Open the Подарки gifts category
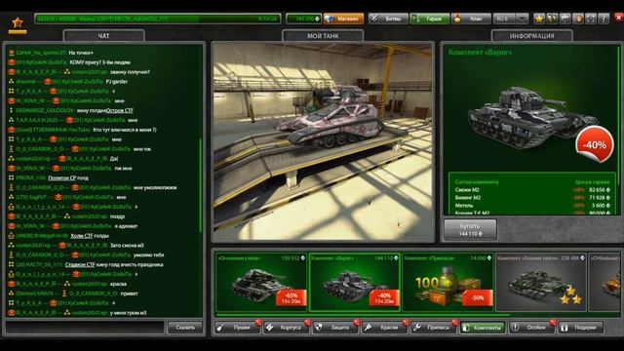 (x=581, y=328)
